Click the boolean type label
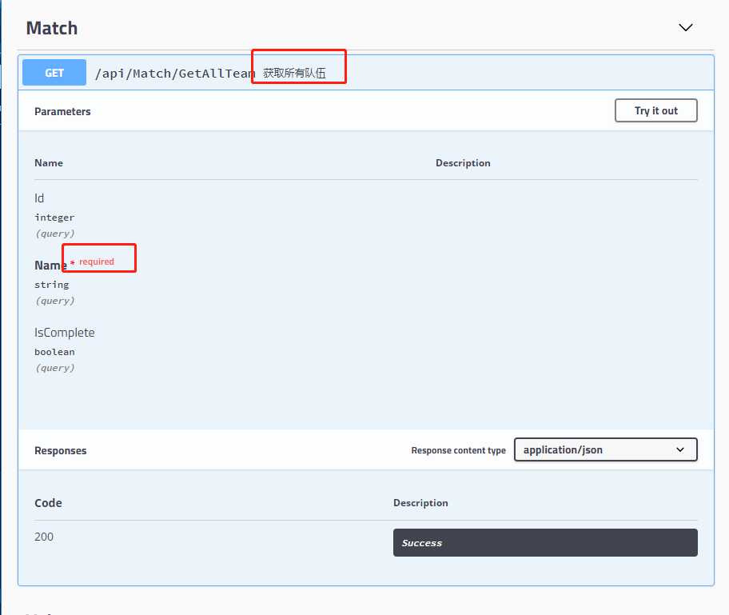Screen dimensions: 729x615 tap(54, 352)
